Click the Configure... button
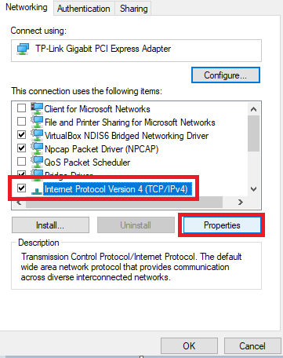 (225, 75)
